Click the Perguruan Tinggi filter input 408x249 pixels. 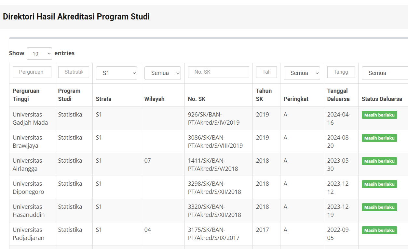[x=32, y=72]
